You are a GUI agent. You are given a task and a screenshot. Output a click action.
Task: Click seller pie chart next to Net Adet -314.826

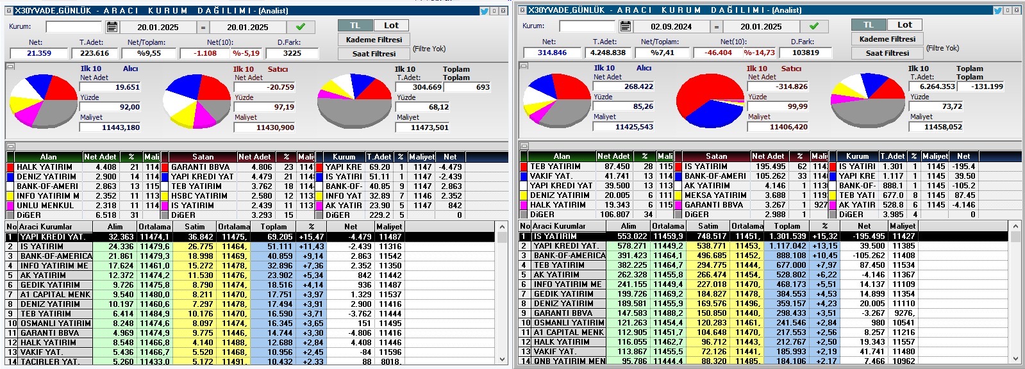[x=710, y=101]
